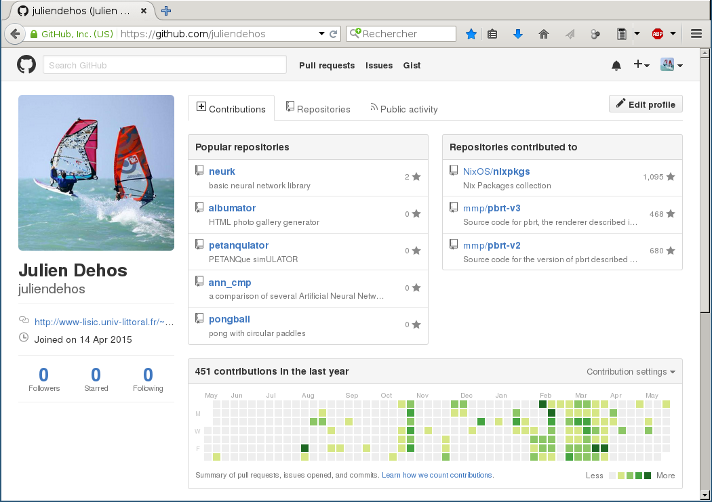Click the star icon beside neurk
The height and width of the screenshot is (502, 712).
[416, 177]
